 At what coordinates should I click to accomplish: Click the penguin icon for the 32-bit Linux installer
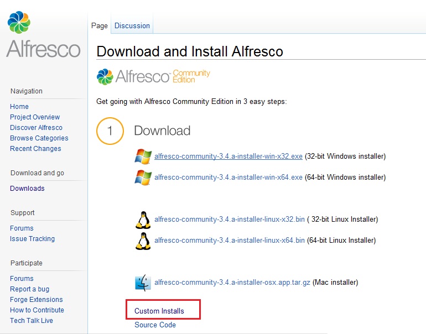[143, 220]
